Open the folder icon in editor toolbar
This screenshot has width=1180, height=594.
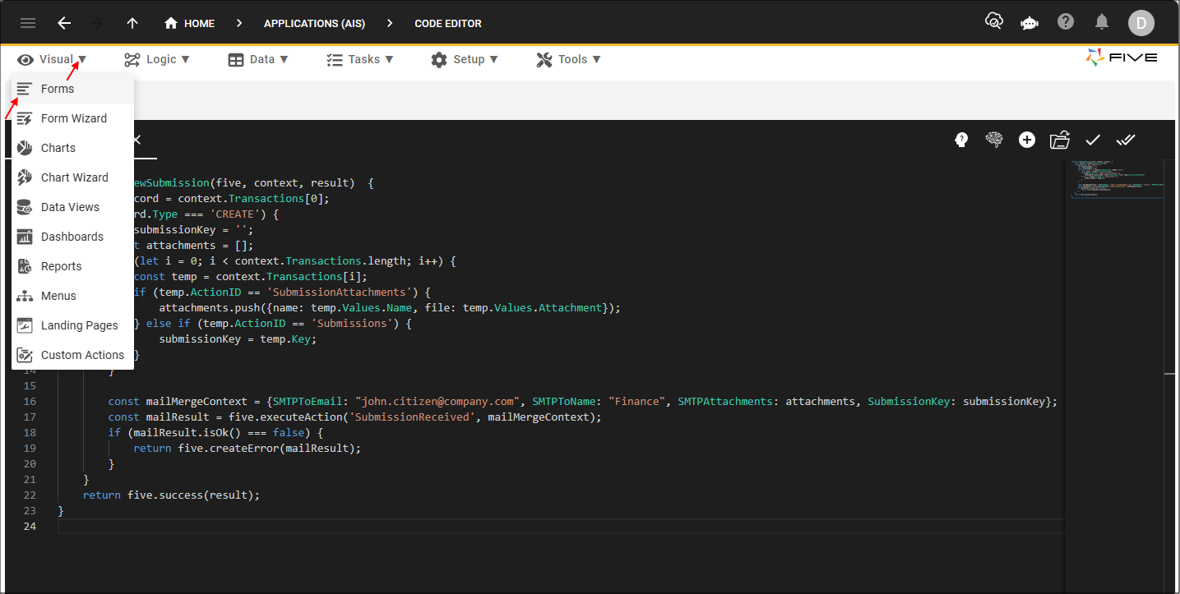click(1059, 140)
